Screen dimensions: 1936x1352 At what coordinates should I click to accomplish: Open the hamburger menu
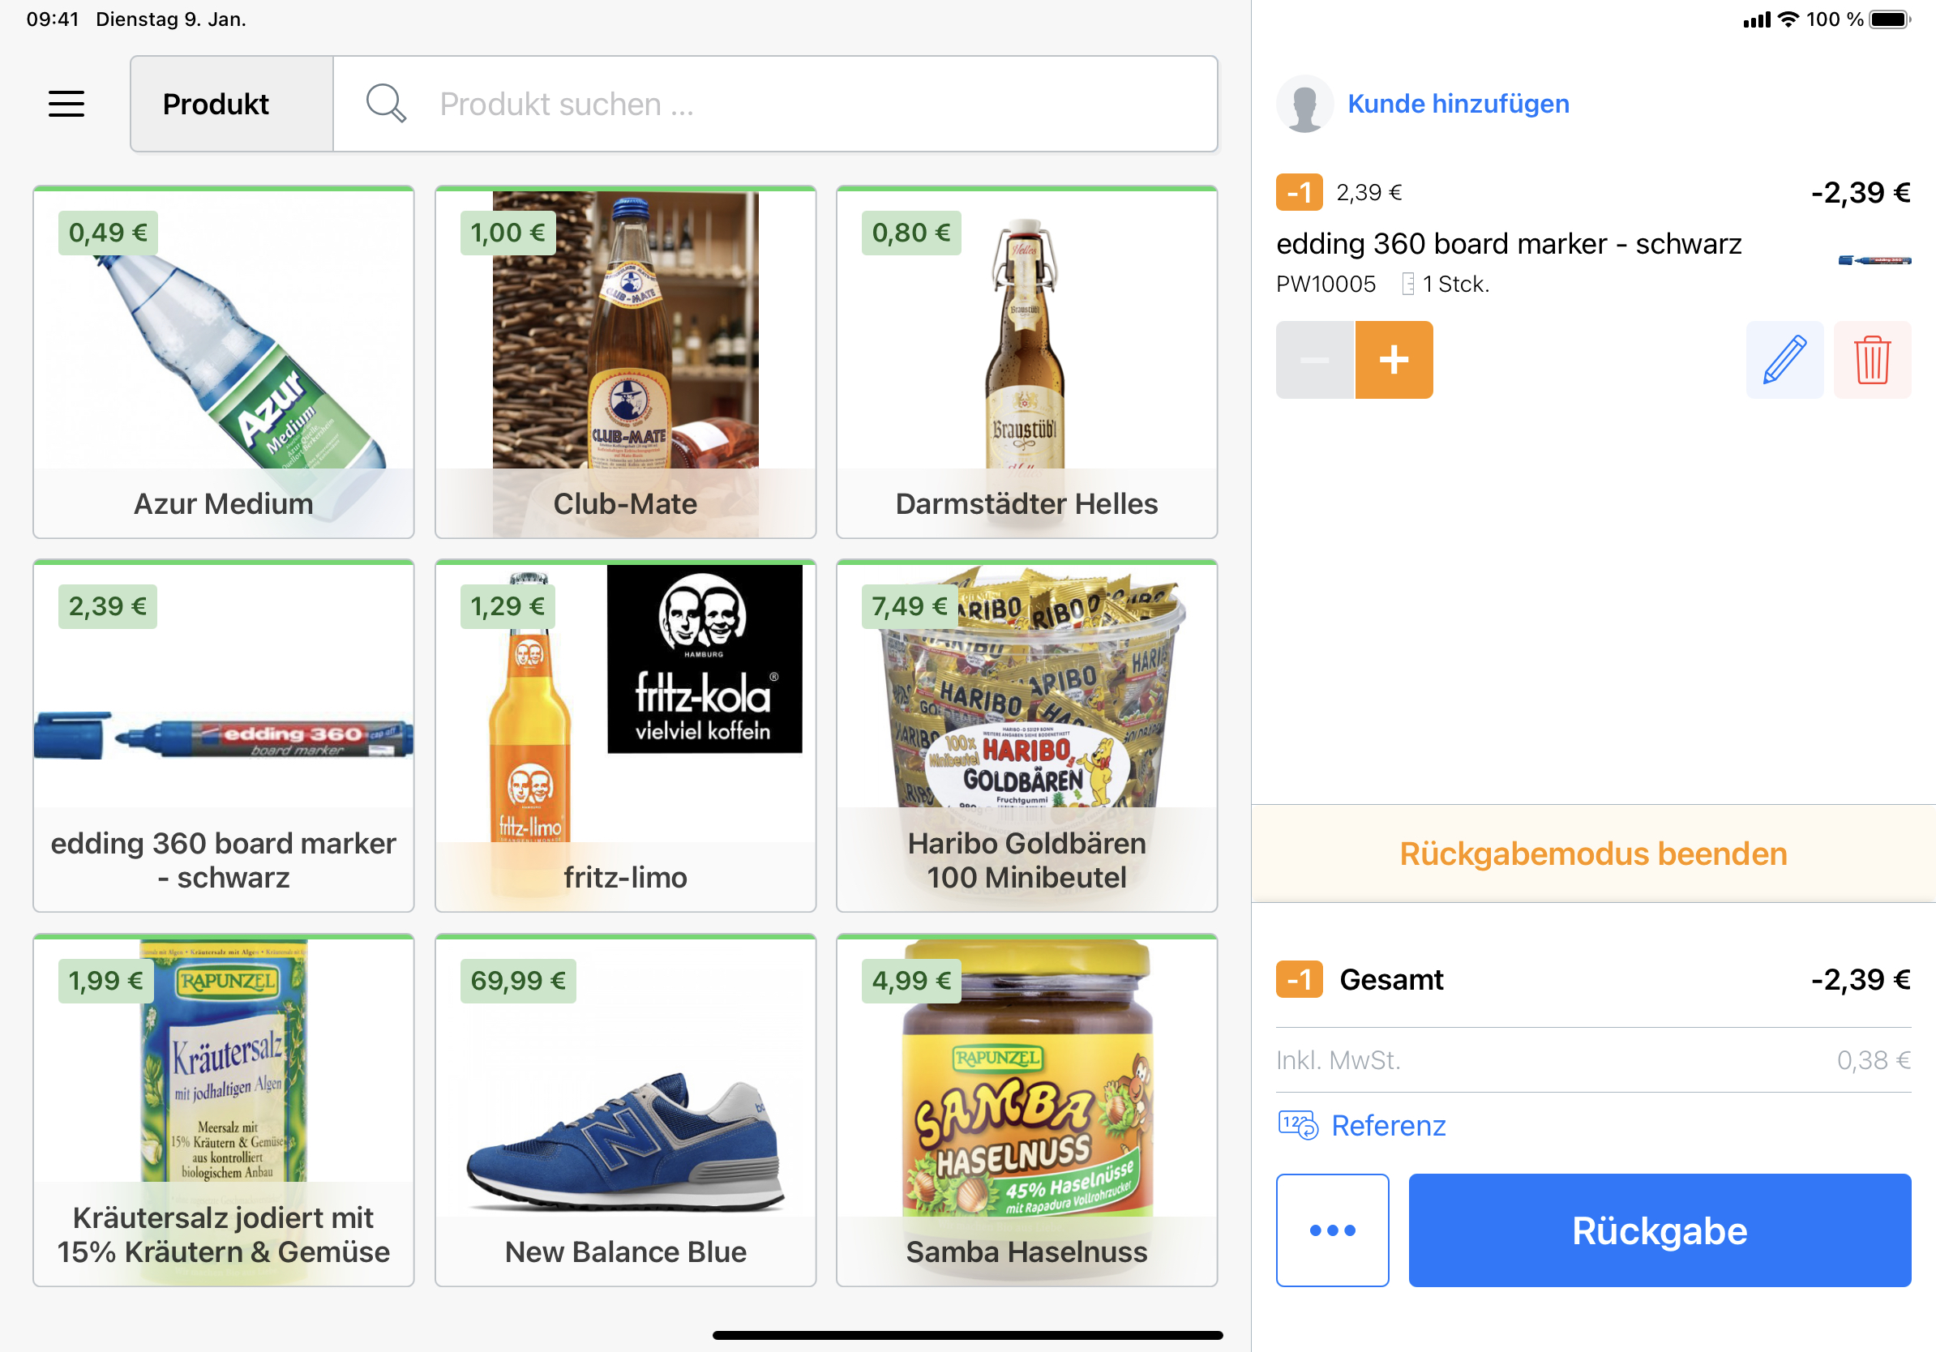click(x=66, y=104)
